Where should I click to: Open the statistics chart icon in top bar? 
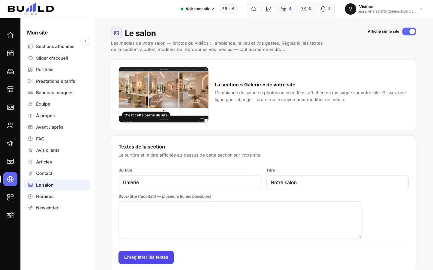pyautogui.click(x=269, y=9)
